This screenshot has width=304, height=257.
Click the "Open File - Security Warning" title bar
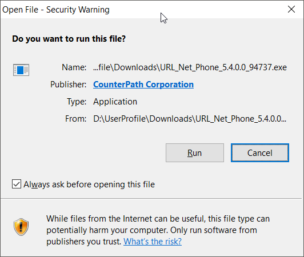[56, 10]
